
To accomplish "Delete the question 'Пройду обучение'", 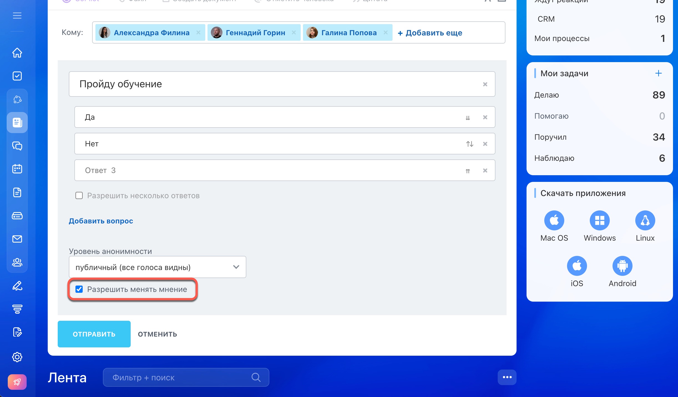I will pyautogui.click(x=485, y=84).
